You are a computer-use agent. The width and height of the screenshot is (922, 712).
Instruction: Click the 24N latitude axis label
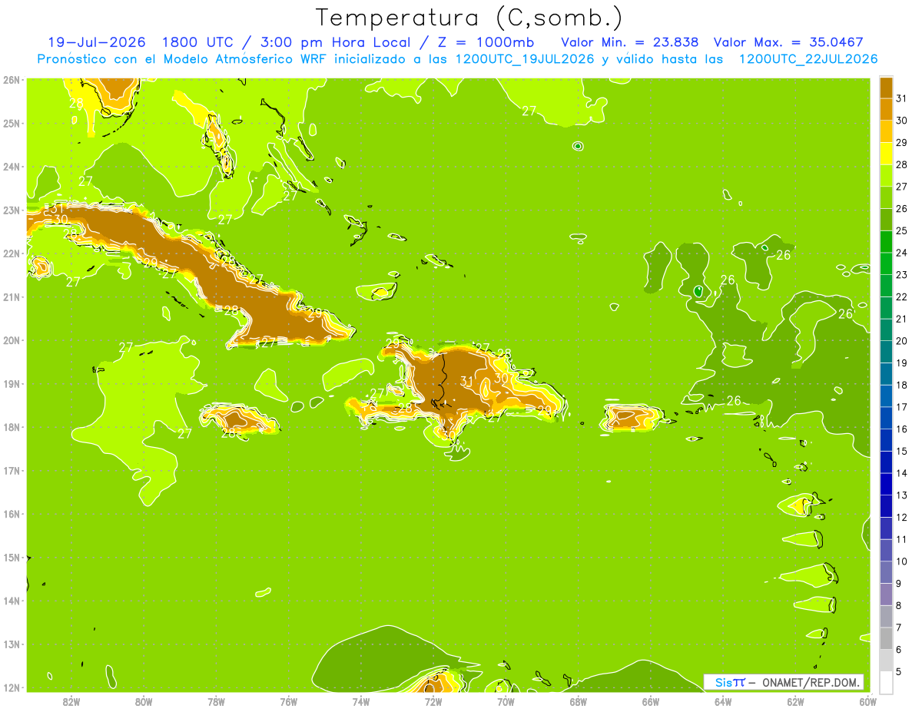pos(12,167)
